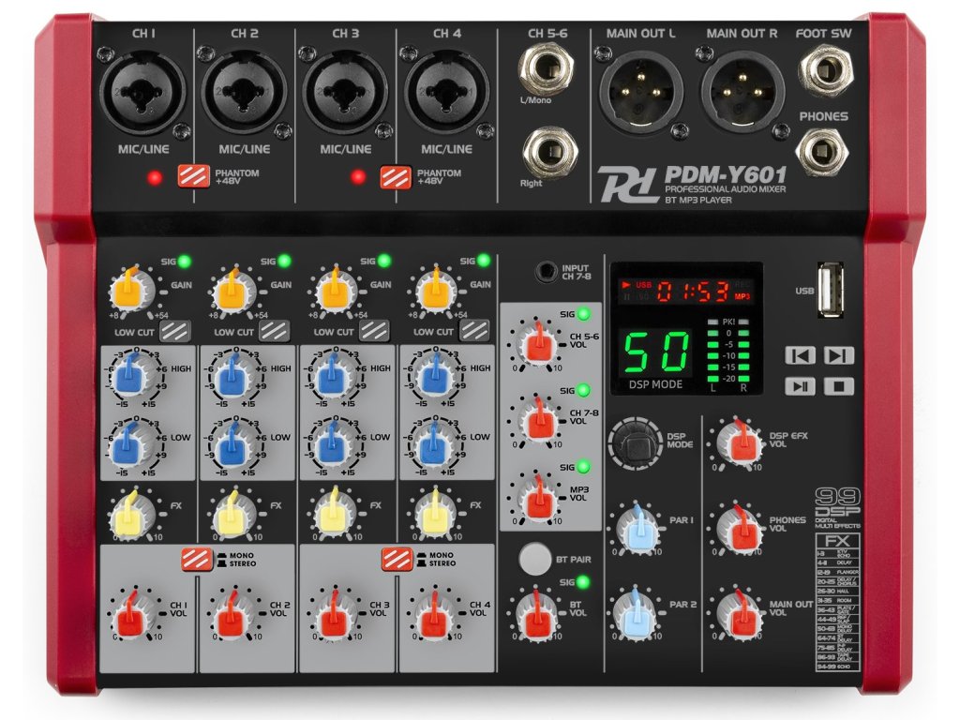Click channel 3 LOW EQ knob
Viewport: 960px width, 720px height.
click(x=331, y=445)
